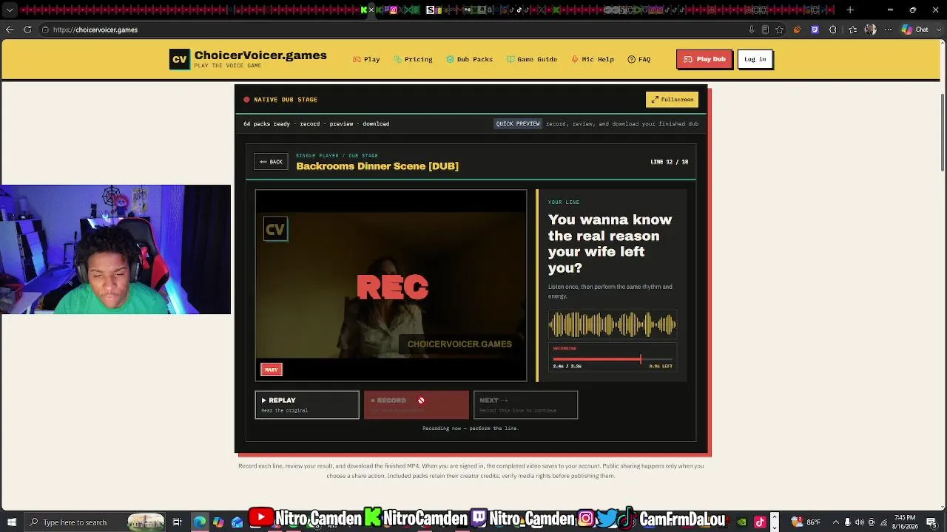Screen dimensions: 947x532
Task: Replay the original line audio
Action: pyautogui.click(x=307, y=405)
